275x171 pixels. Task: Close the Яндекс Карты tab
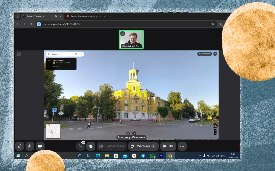coord(104,16)
